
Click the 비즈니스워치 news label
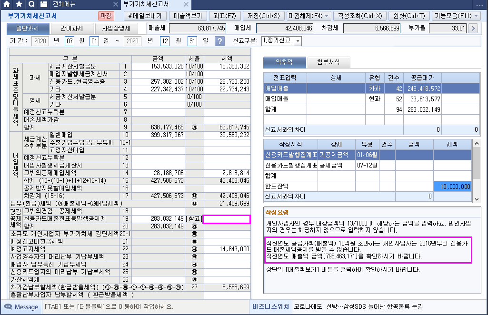(270, 306)
